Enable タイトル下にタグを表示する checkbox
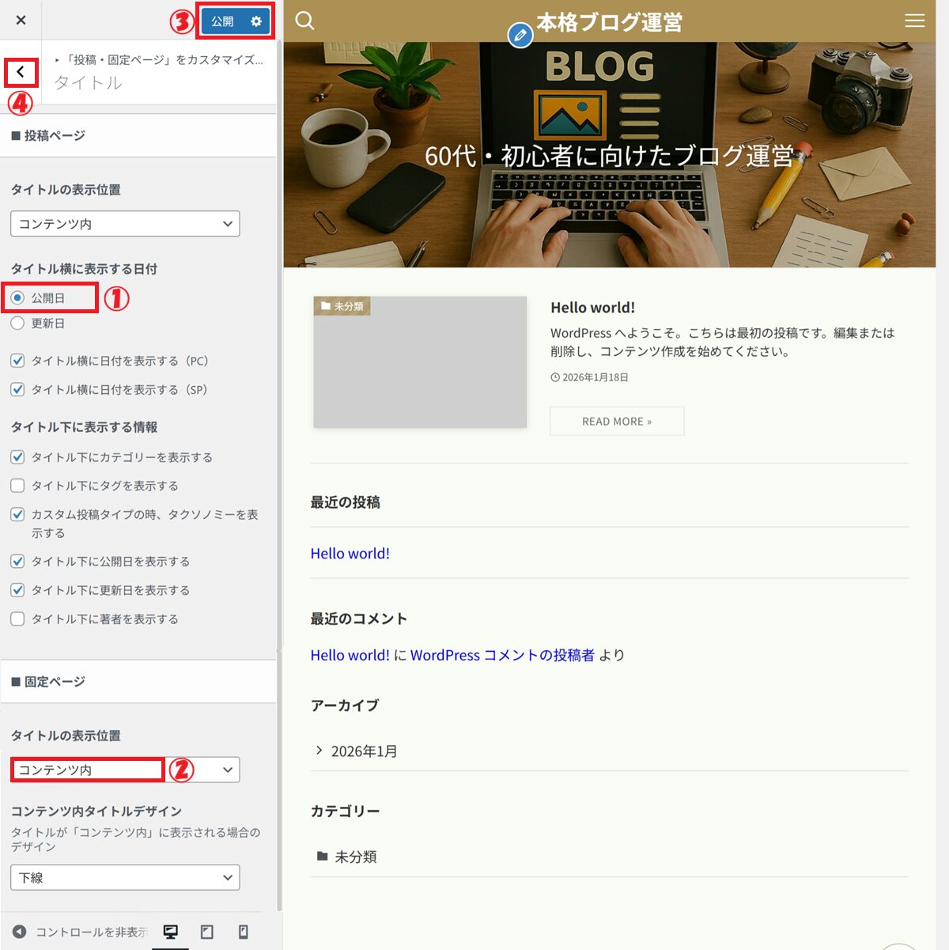Viewport: 949px width, 950px height. [17, 486]
